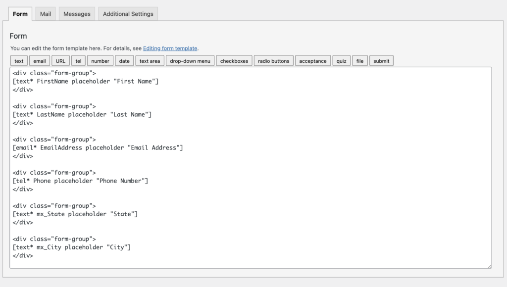
Task: Insert a URL form tag
Action: pos(60,60)
